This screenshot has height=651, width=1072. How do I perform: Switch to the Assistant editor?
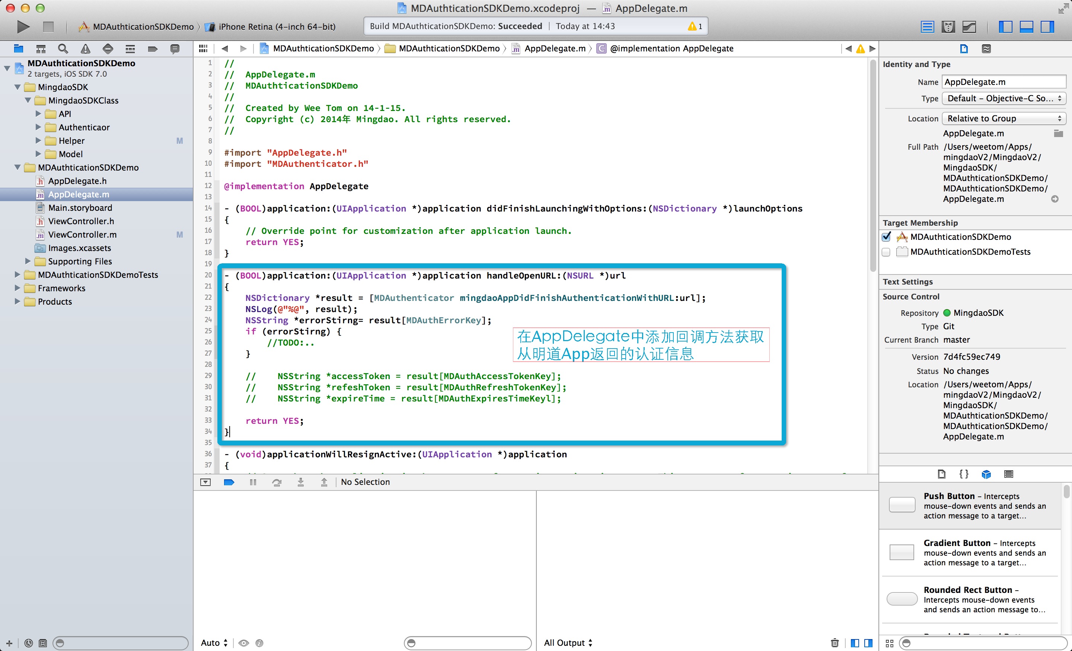point(948,26)
